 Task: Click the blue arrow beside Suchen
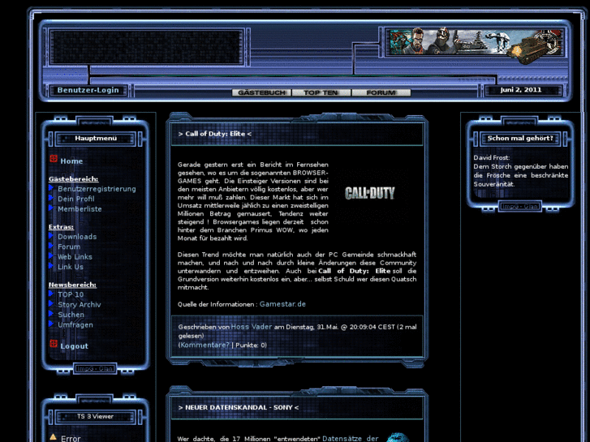click(x=51, y=314)
